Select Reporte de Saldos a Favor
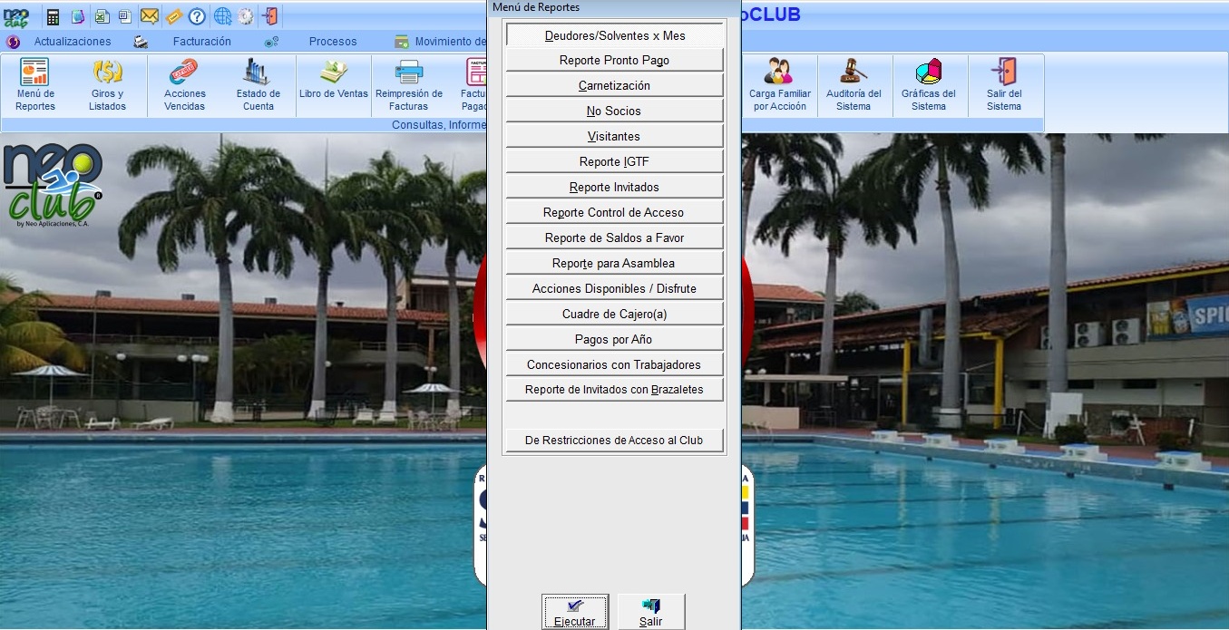 pos(615,238)
